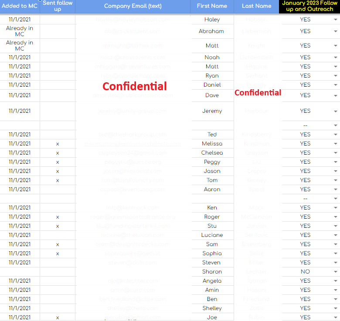Select the Company Email (text) header
The image size is (340, 321).
click(x=133, y=7)
